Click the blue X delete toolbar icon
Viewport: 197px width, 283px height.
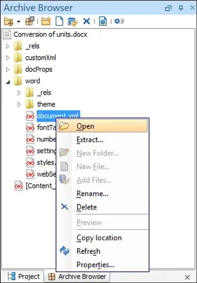[87, 21]
